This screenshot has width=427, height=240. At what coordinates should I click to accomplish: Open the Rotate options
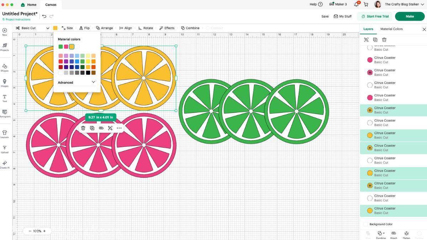coord(146,28)
